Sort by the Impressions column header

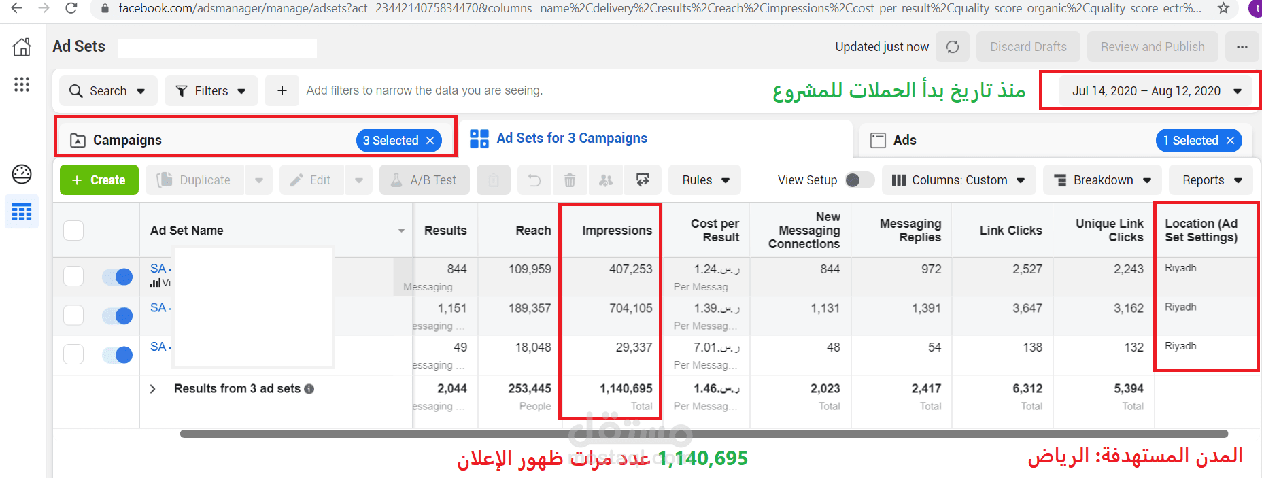[617, 231]
